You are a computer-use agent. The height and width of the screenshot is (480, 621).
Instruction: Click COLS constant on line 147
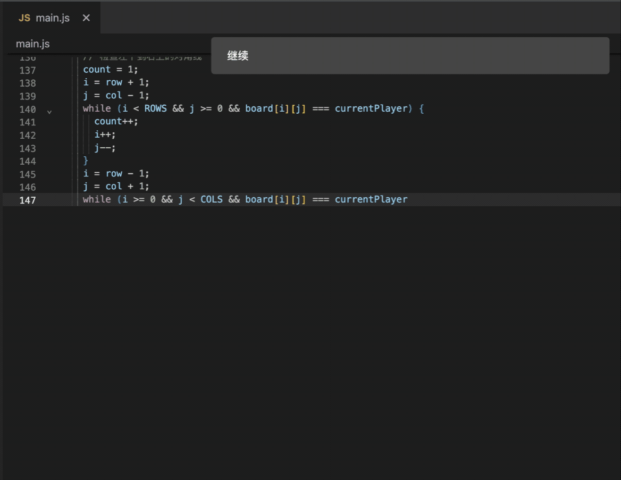coord(212,199)
